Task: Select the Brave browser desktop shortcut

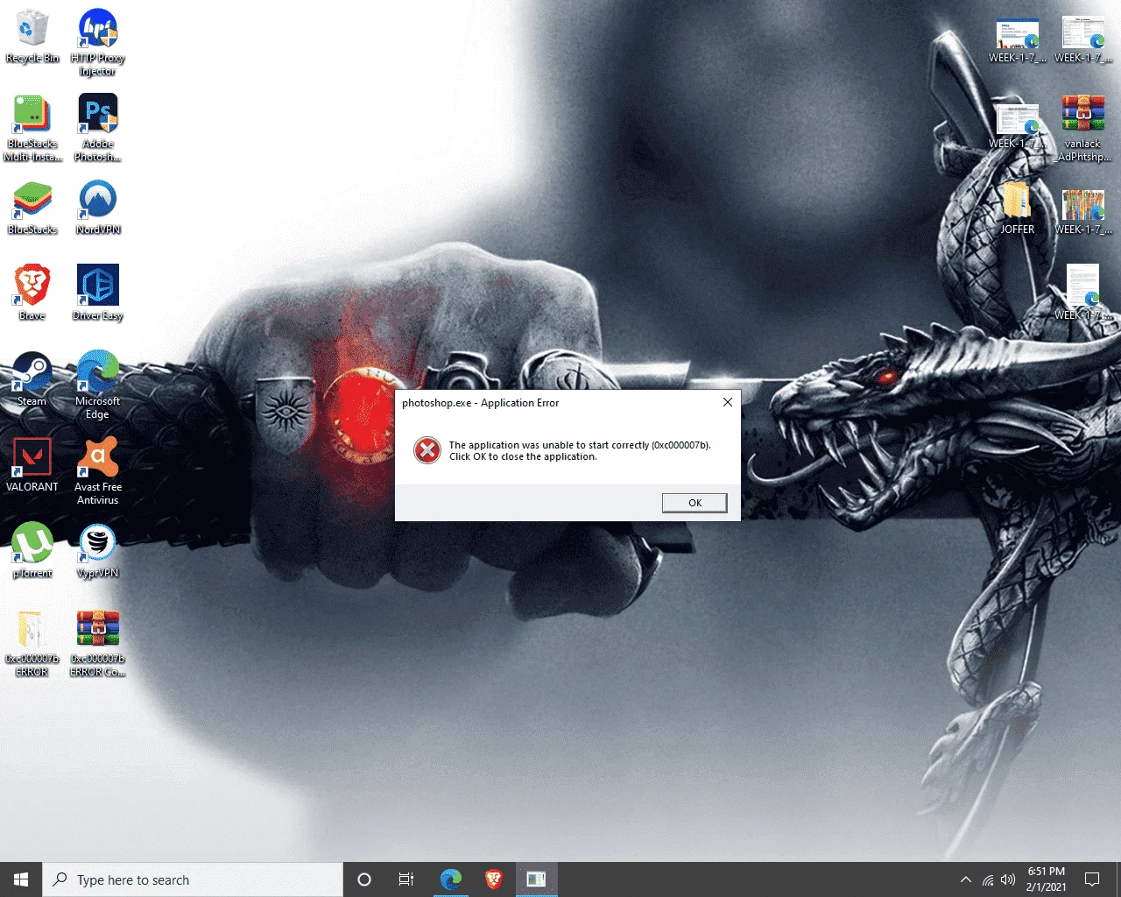Action: (32, 293)
